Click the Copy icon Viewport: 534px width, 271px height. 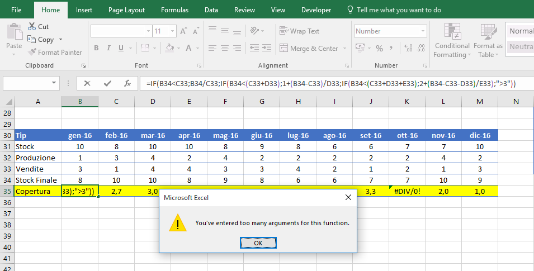[31, 39]
